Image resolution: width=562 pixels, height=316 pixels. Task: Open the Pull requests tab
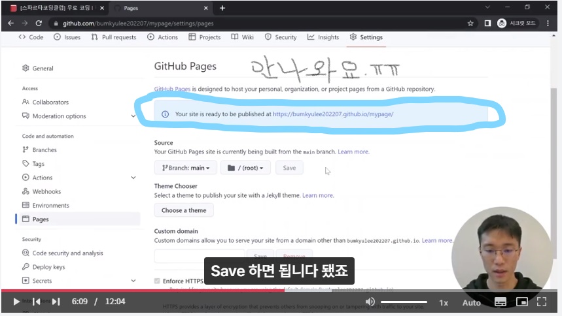114,37
